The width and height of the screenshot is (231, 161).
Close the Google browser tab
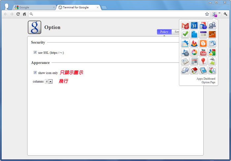click(54, 7)
